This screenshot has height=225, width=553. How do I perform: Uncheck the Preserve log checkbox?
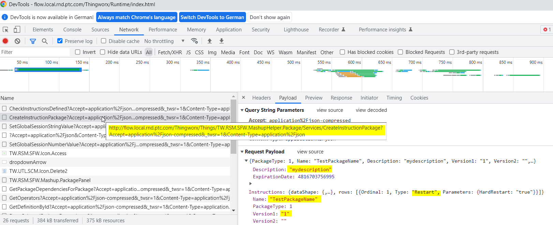pyautogui.click(x=60, y=41)
